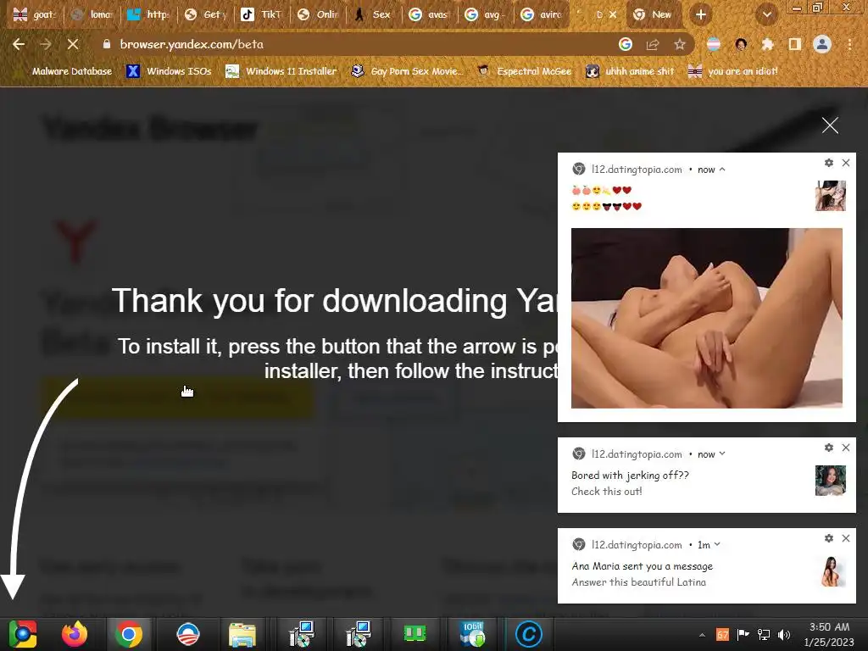Open the Chrome profile avatar menu
Screen dimensions: 868x651
(x=822, y=44)
